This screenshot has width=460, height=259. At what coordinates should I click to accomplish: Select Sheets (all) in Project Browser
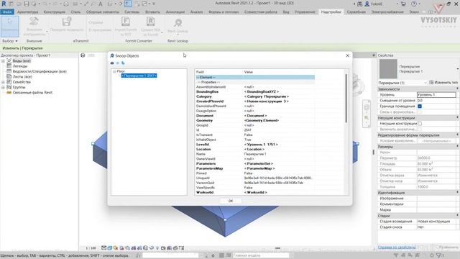click(22, 77)
